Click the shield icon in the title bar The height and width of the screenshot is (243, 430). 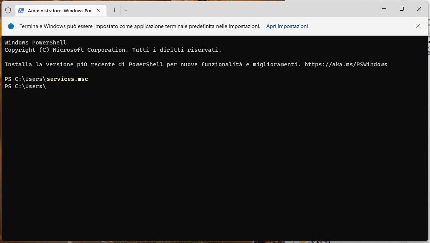[8, 10]
